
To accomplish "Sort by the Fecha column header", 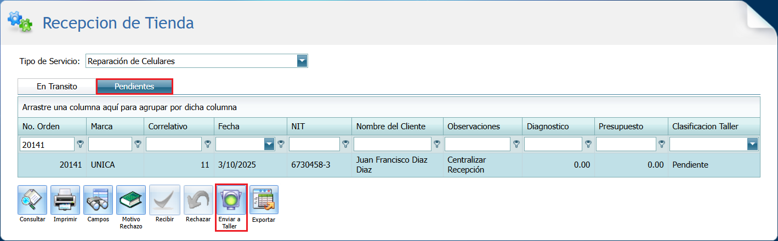I will pos(251,127).
